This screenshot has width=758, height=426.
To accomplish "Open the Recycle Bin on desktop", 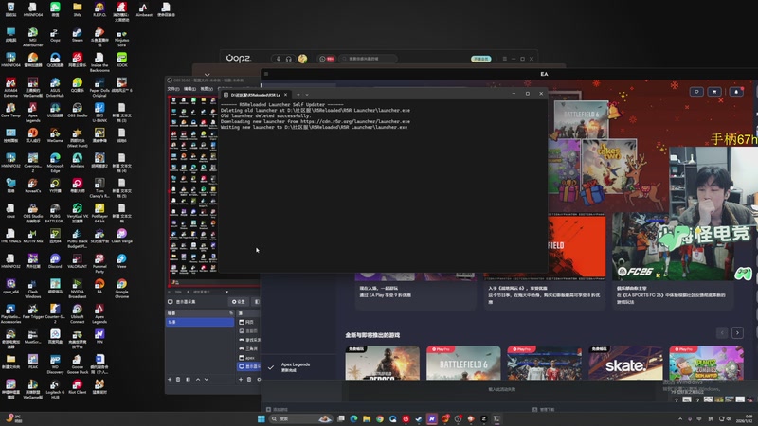I will pos(10,9).
